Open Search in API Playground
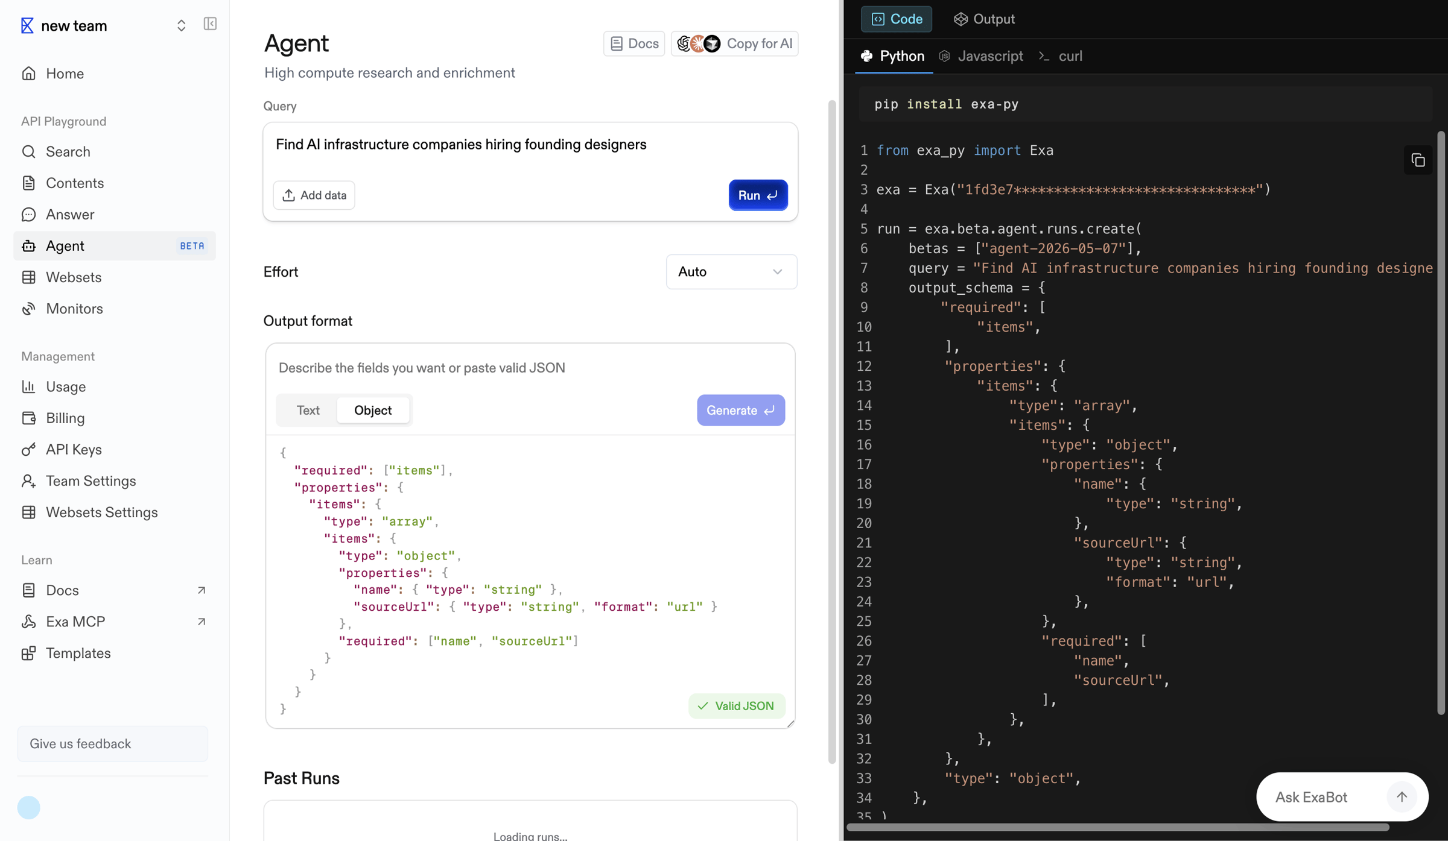This screenshot has height=841, width=1448. pos(114,152)
